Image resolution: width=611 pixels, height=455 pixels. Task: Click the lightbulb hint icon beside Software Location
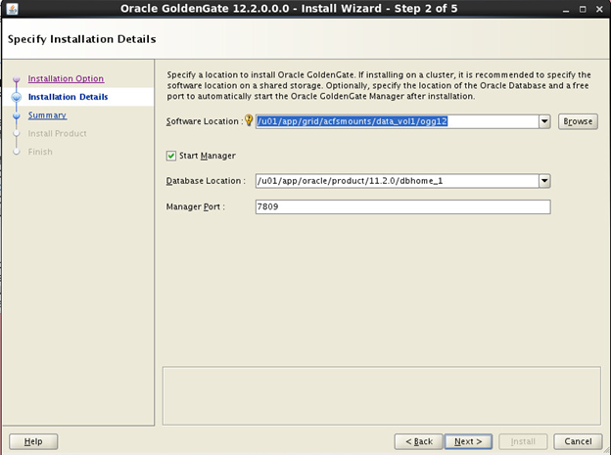coord(249,120)
